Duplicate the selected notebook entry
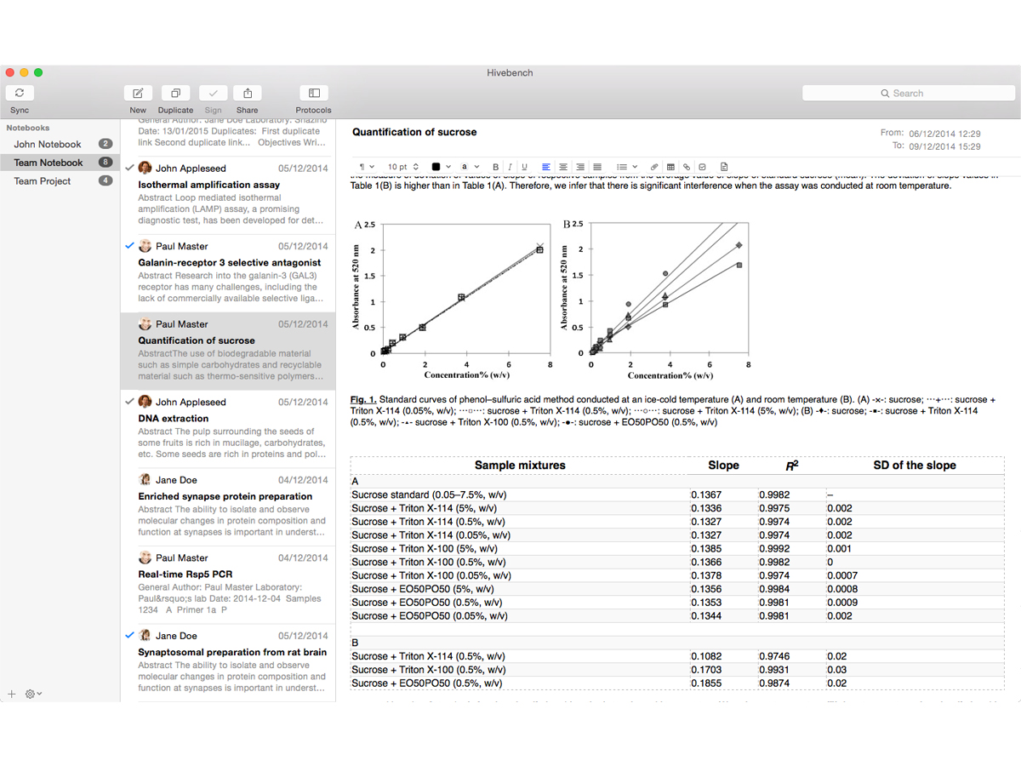This screenshot has height=766, width=1021. [175, 93]
